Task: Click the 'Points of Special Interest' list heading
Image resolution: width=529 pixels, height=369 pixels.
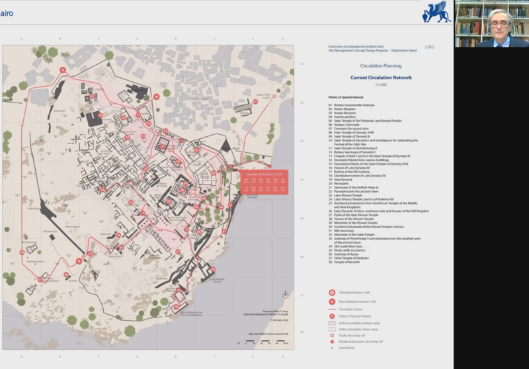Action: click(x=346, y=97)
